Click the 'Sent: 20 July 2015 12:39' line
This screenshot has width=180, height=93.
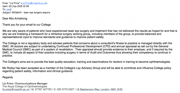pyautogui.click(x=16, y=6)
